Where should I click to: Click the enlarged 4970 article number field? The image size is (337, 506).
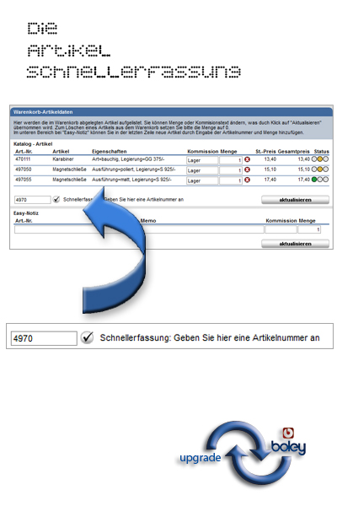[44, 338]
